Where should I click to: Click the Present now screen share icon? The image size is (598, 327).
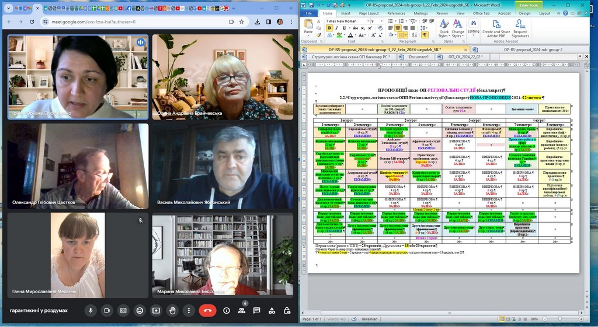point(156,311)
